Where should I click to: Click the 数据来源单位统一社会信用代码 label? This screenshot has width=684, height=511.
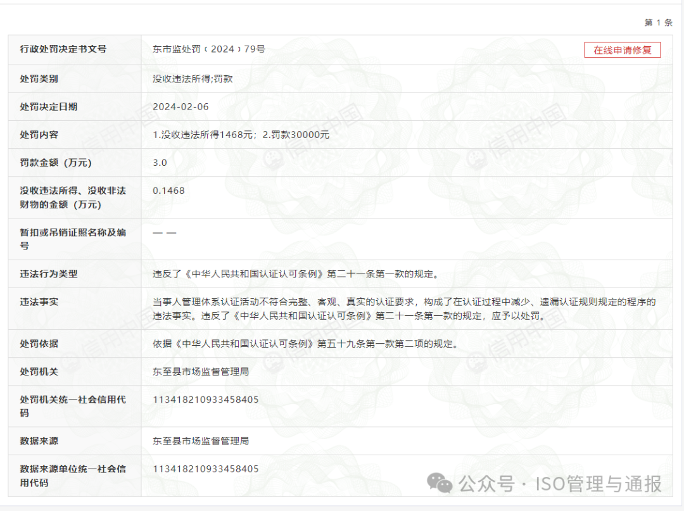coord(73,476)
